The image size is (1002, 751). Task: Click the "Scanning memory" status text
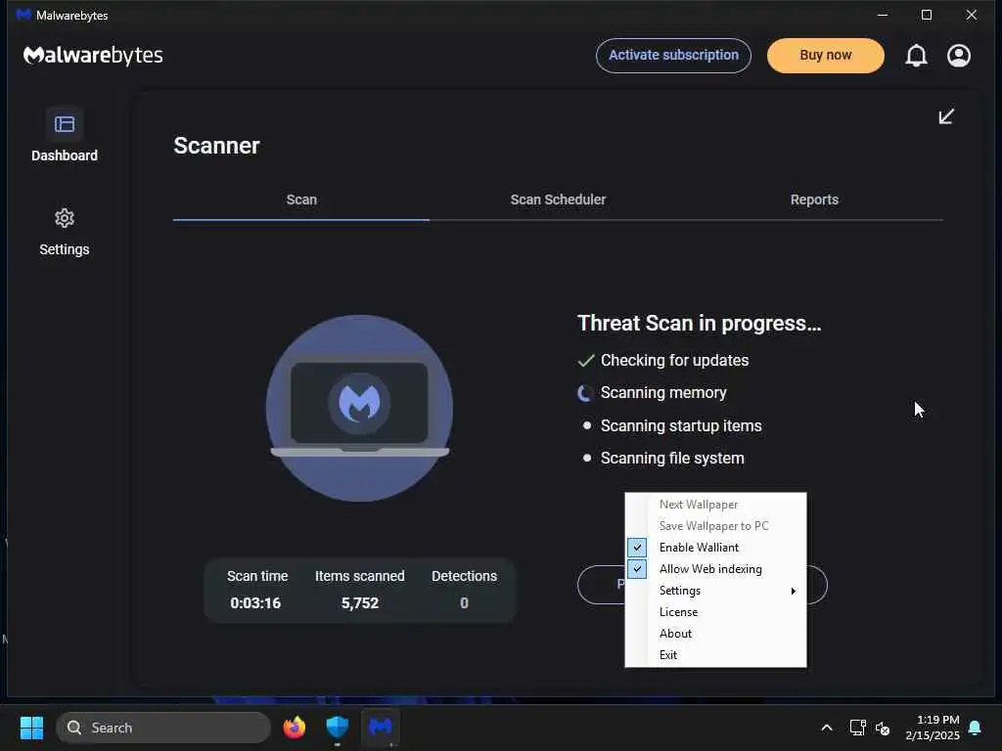point(663,393)
